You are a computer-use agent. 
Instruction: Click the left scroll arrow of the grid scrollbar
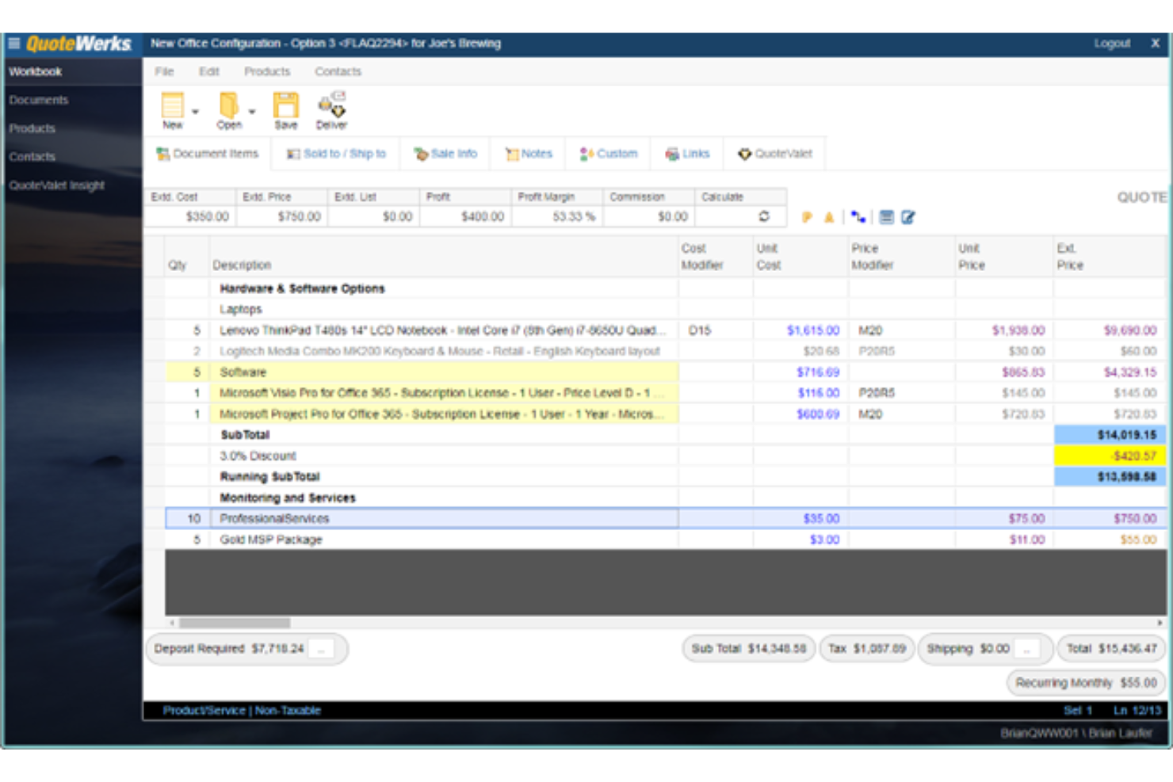pyautogui.click(x=172, y=623)
